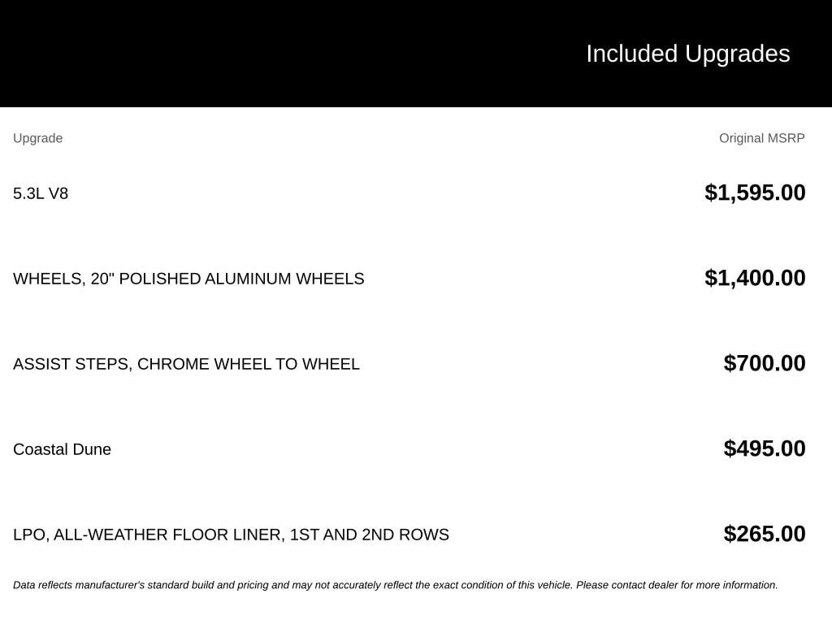Click the $1,400.00 price value
832x624 pixels.
755,278
